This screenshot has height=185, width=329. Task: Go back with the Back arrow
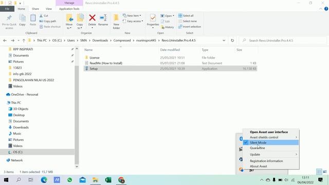[5, 41]
